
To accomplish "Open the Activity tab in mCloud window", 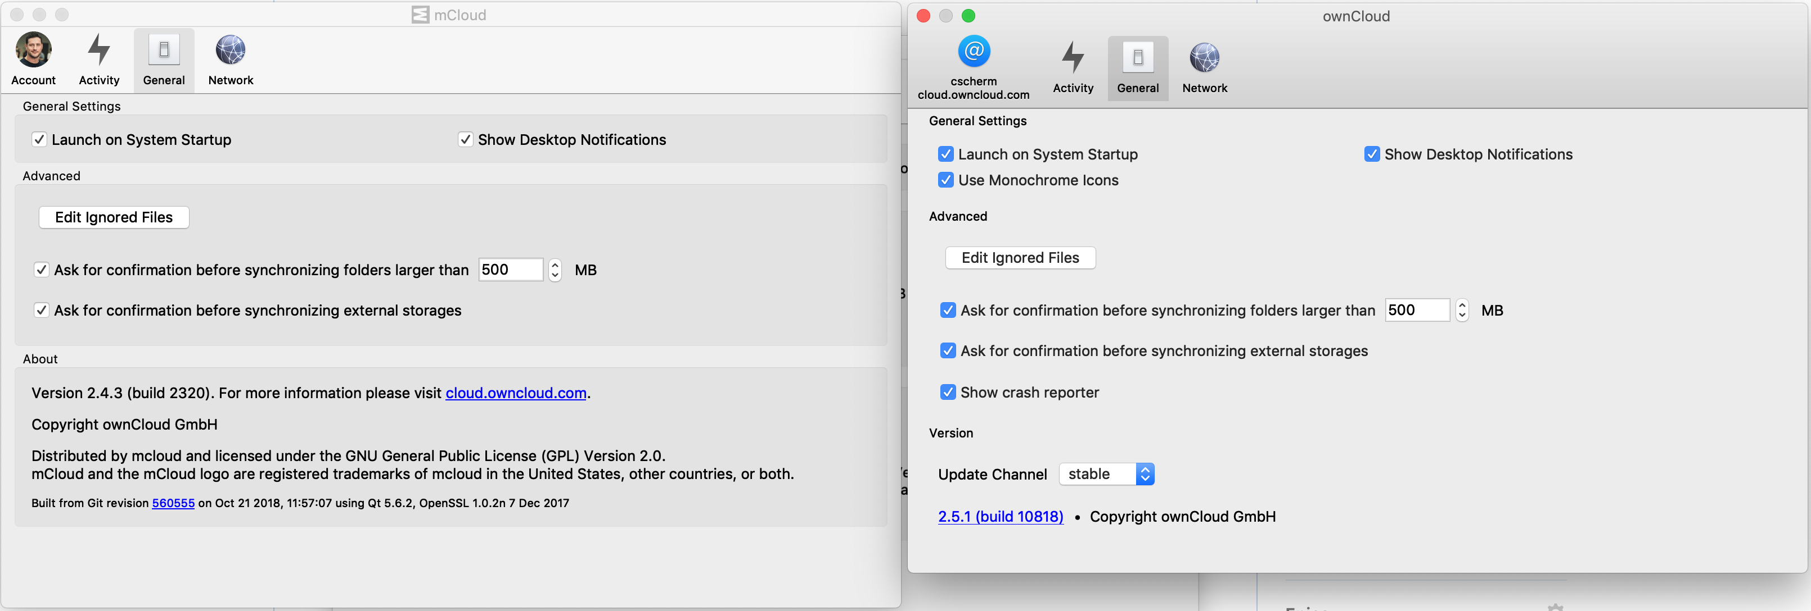I will 99,60.
